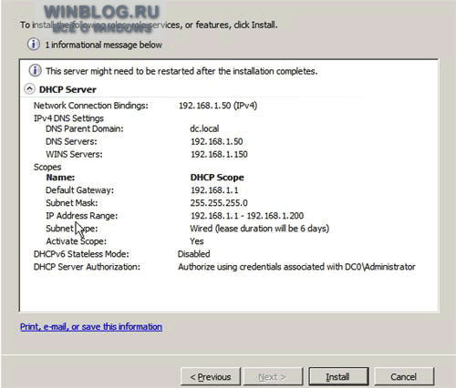Screen dimensions: 456x388
Task: Click 'Wired (lease duration will be 6 days)'
Action: point(260,229)
